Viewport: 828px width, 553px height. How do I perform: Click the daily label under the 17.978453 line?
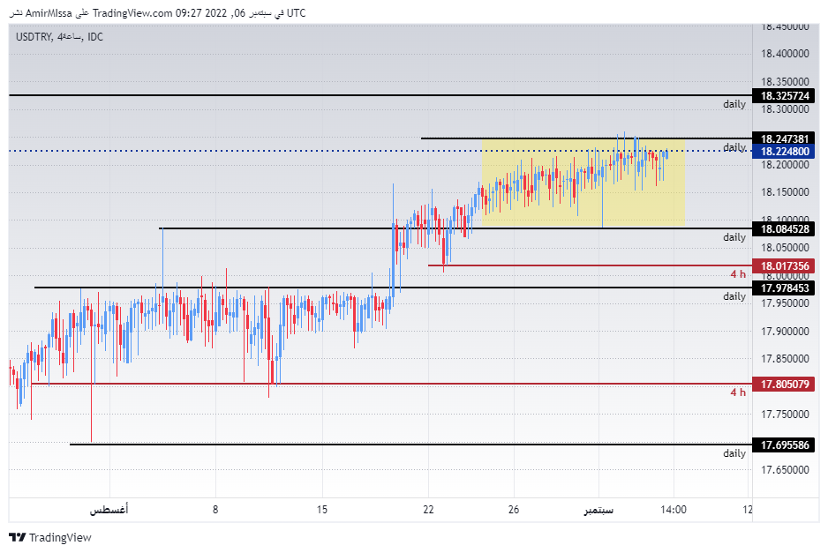pyautogui.click(x=734, y=296)
